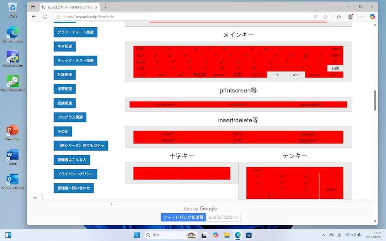Click the ad back arrow

tap(112, 204)
